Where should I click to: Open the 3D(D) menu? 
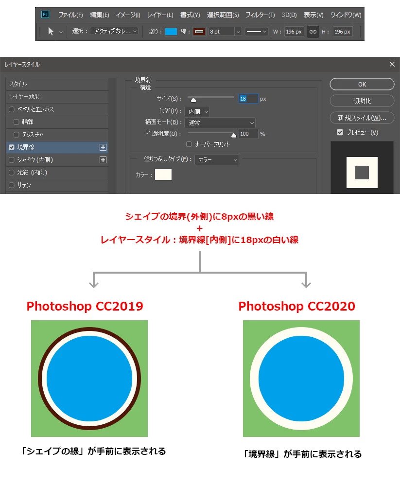coord(289,15)
